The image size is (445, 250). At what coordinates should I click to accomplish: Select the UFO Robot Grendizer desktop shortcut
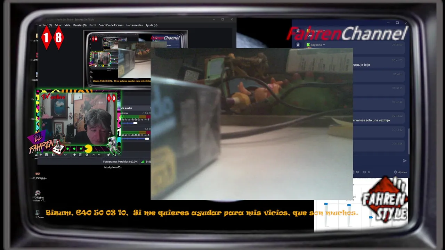point(38,196)
